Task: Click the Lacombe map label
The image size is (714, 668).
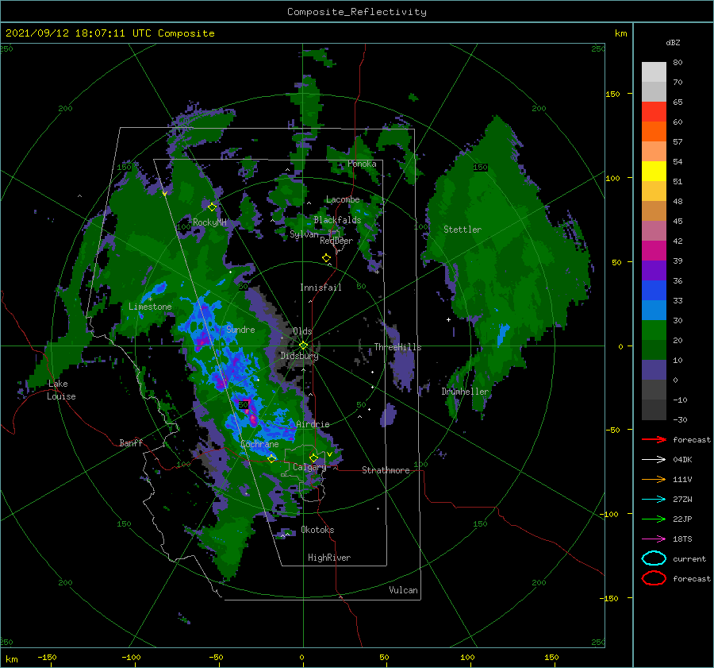Action: [343, 199]
